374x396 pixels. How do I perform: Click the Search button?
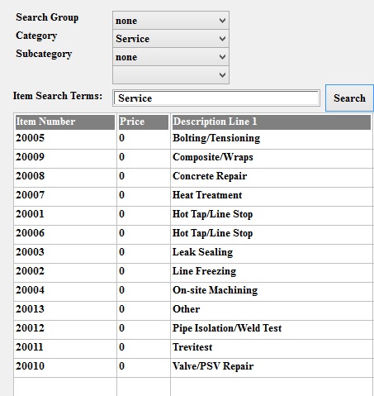pos(349,98)
